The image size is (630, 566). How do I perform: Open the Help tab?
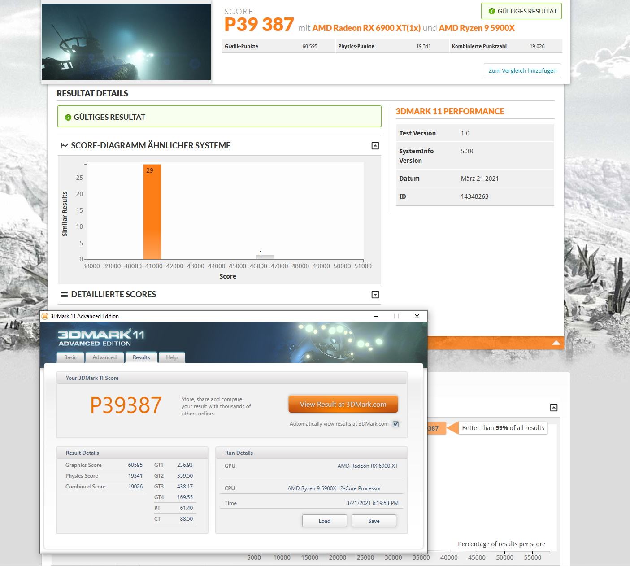point(172,357)
